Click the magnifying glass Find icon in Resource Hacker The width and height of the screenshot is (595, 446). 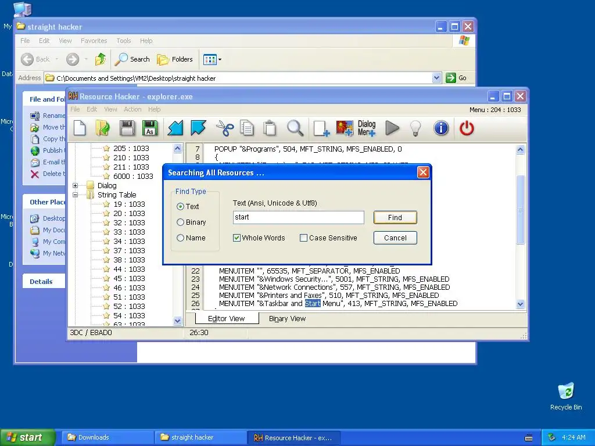[x=295, y=128]
